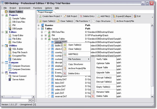Click the vertical scrollbar down arrow
Viewport: 157px width, 109px height.
(152, 96)
